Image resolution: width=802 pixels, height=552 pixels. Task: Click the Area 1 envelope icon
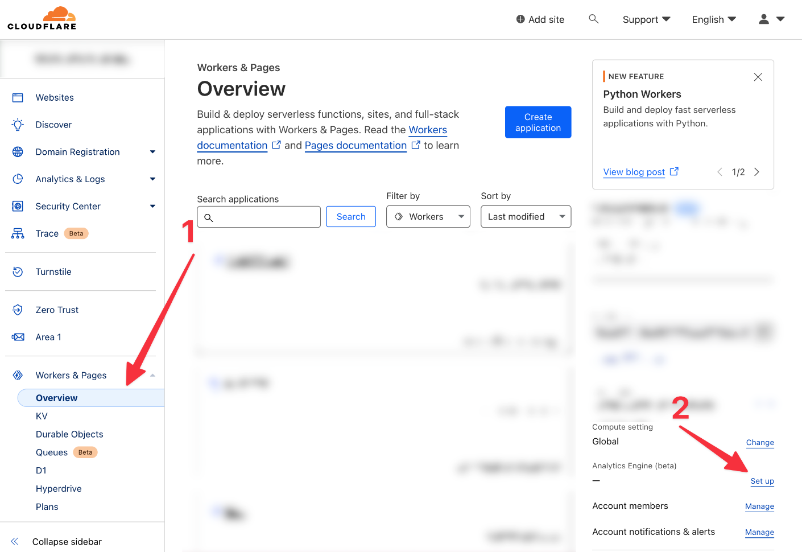tap(18, 337)
